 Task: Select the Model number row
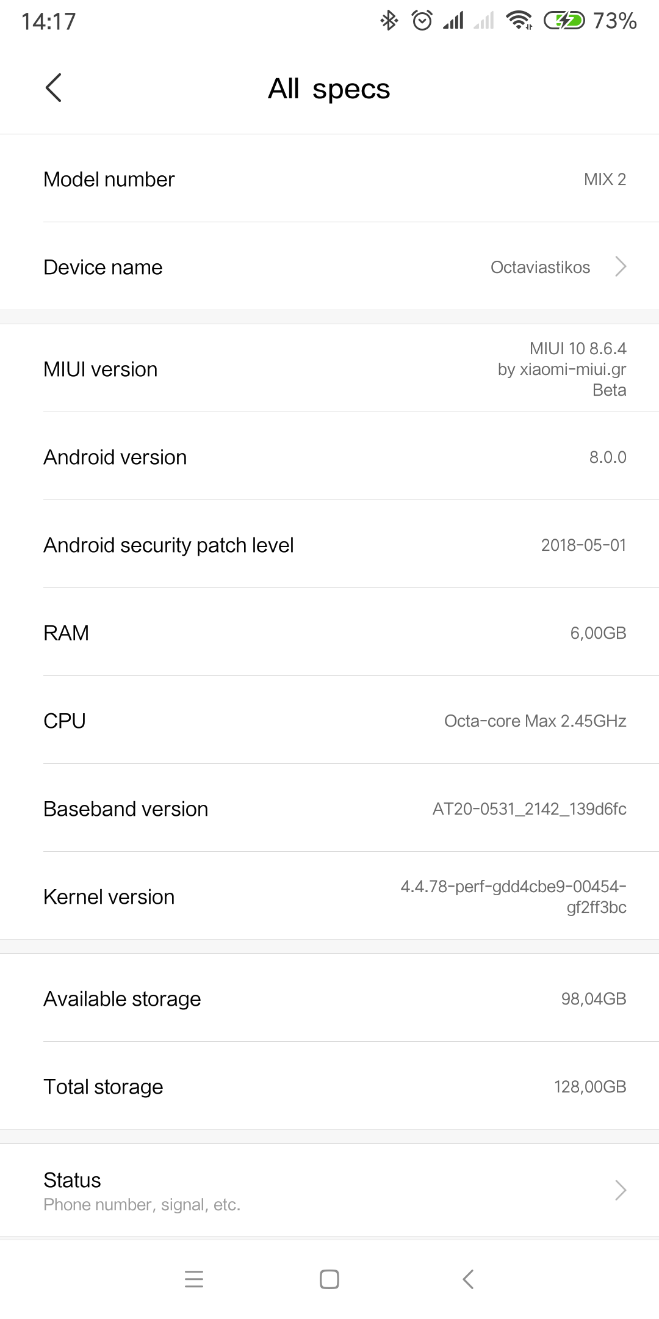coord(329,179)
